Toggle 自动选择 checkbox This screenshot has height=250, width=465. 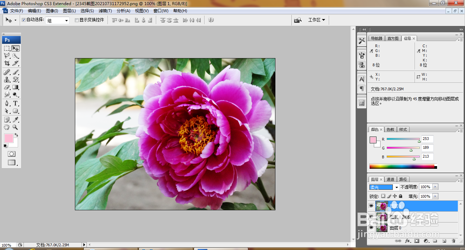click(x=23, y=20)
